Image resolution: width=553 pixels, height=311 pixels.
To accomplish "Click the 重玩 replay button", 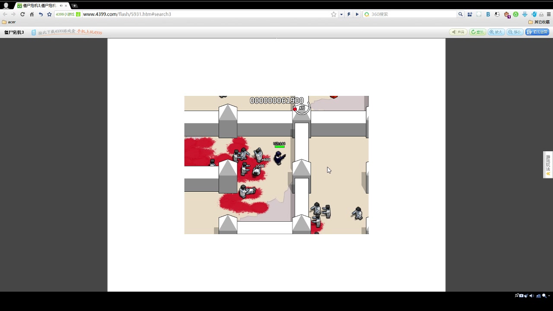I will [477, 32].
